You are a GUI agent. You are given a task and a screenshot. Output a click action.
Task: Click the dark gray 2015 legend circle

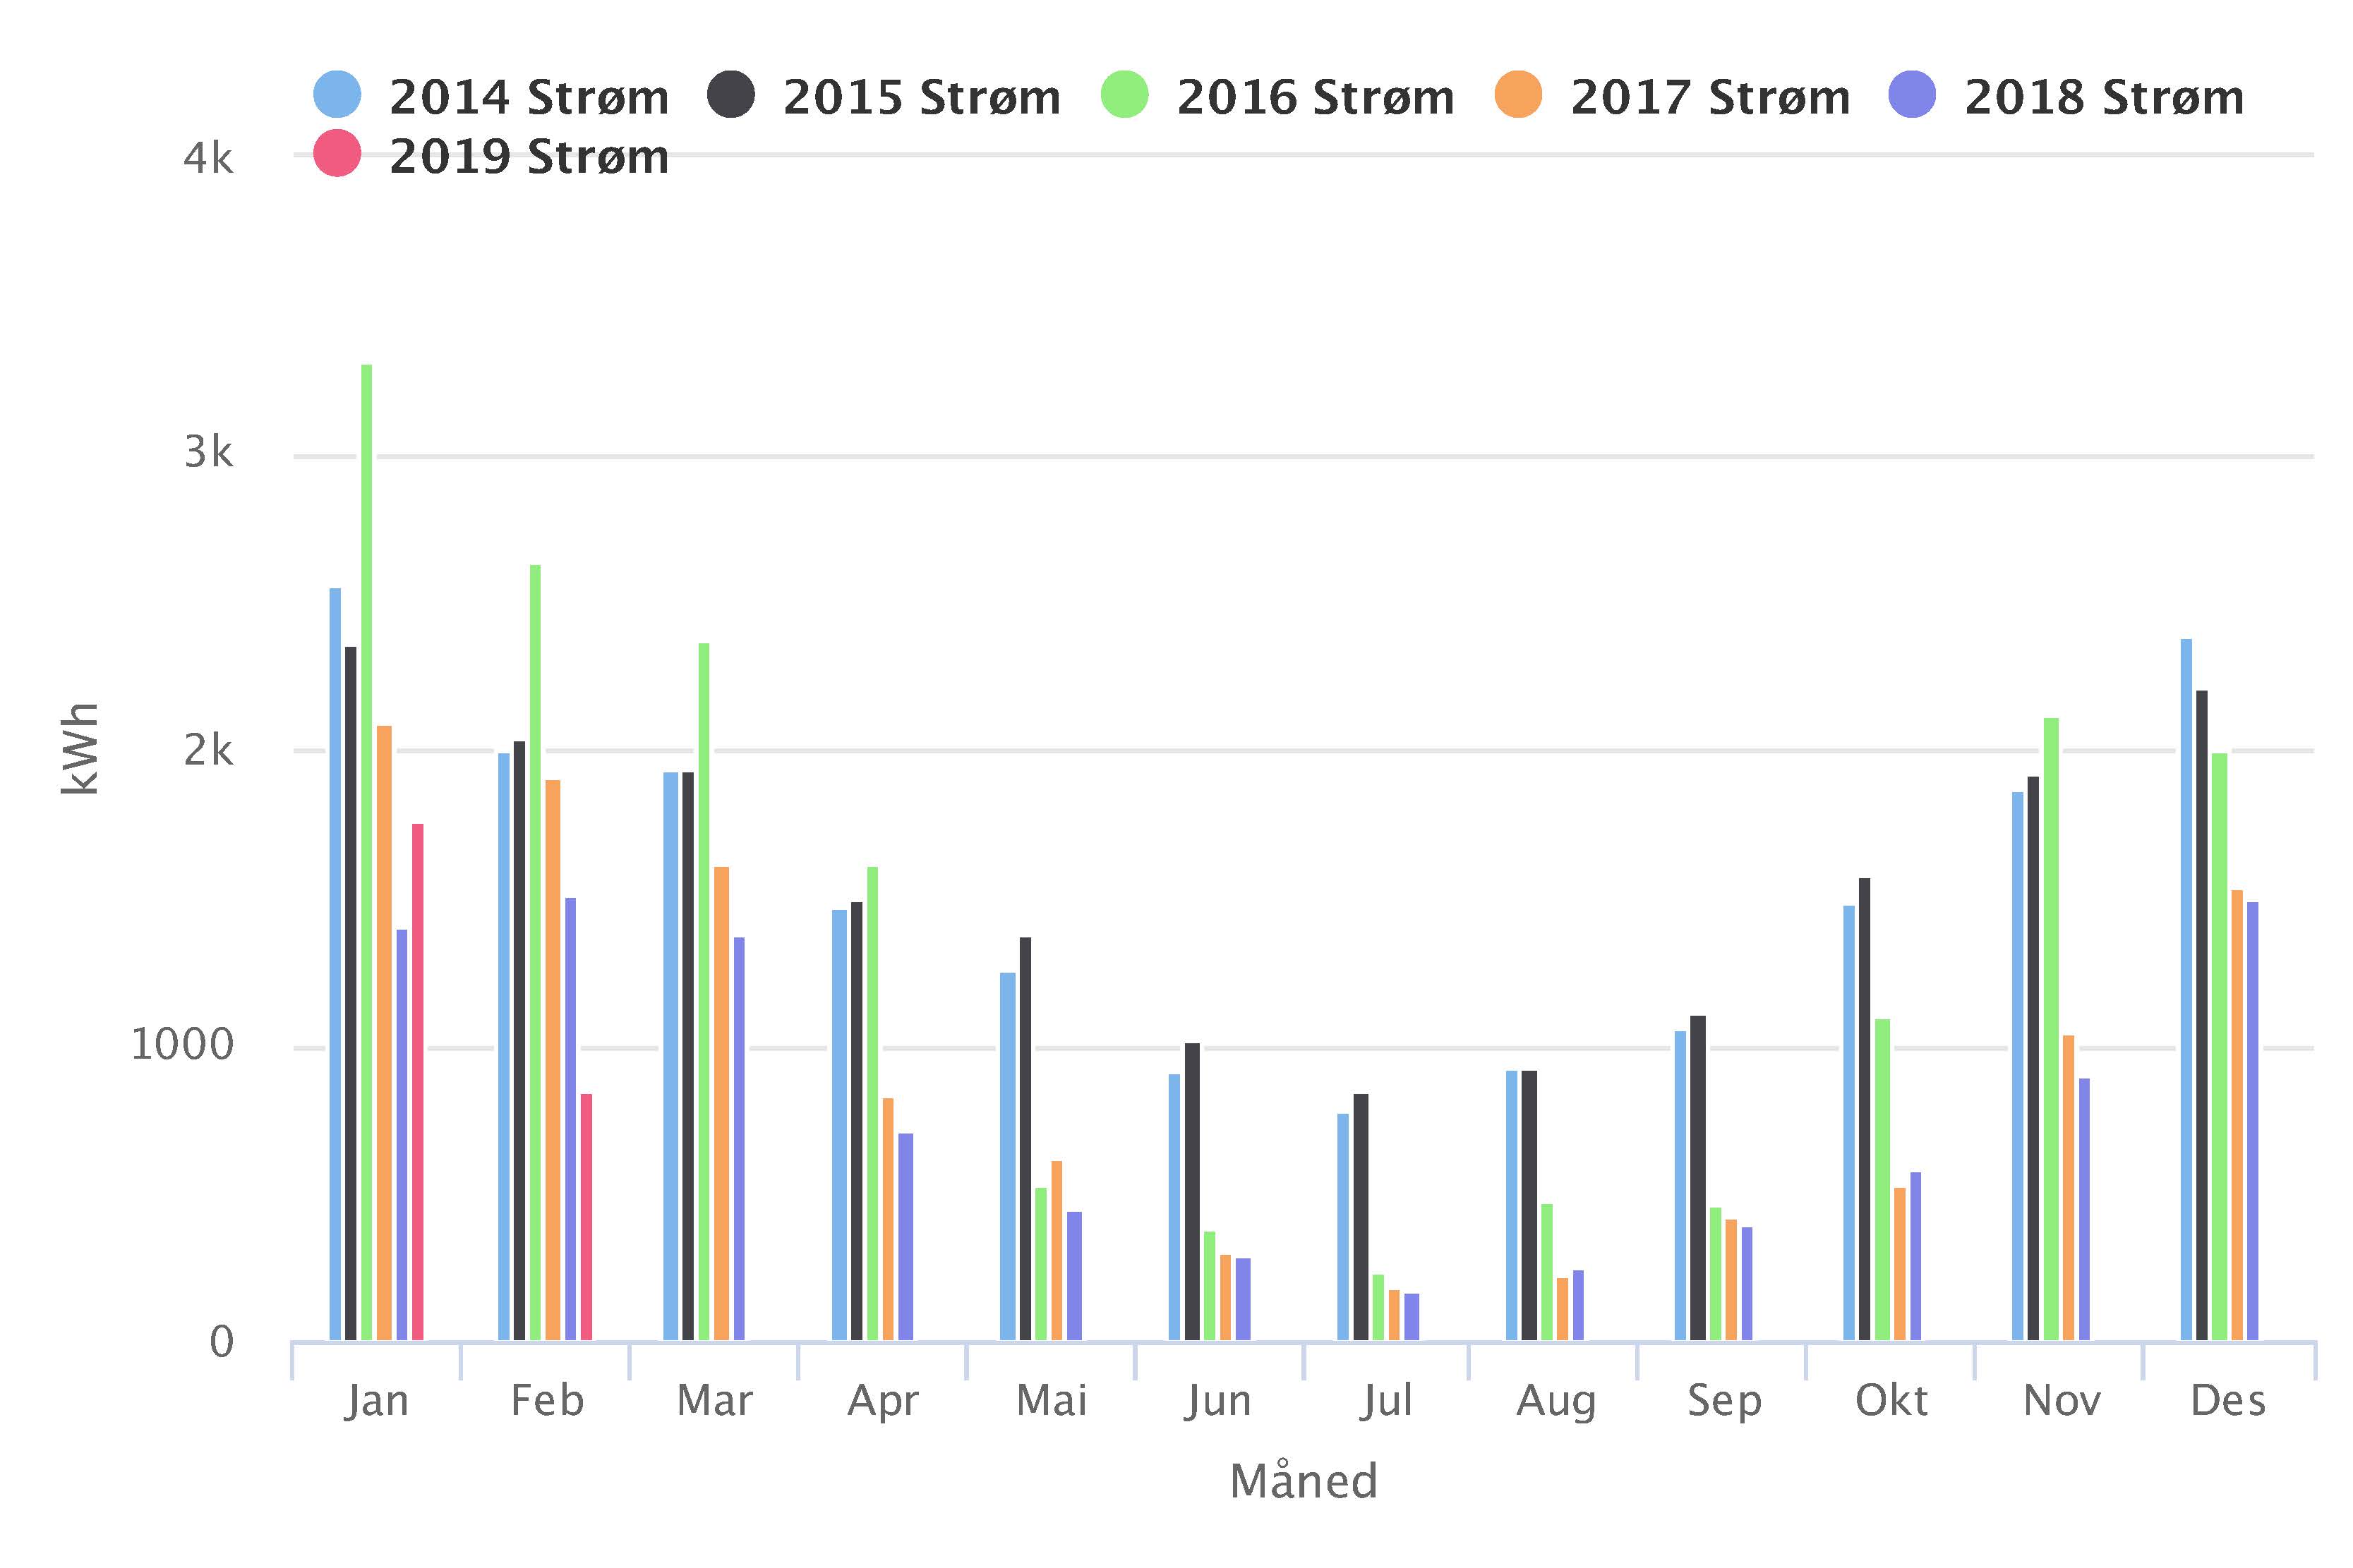click(x=731, y=95)
